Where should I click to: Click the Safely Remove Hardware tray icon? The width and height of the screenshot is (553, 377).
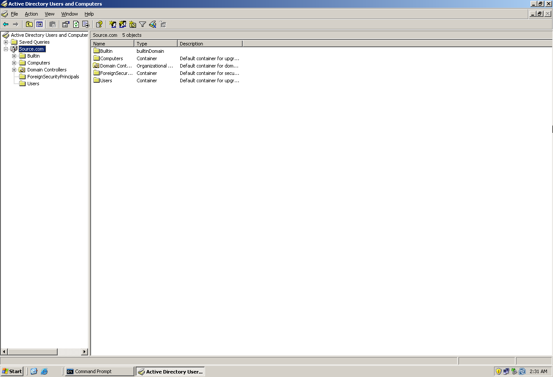click(514, 371)
